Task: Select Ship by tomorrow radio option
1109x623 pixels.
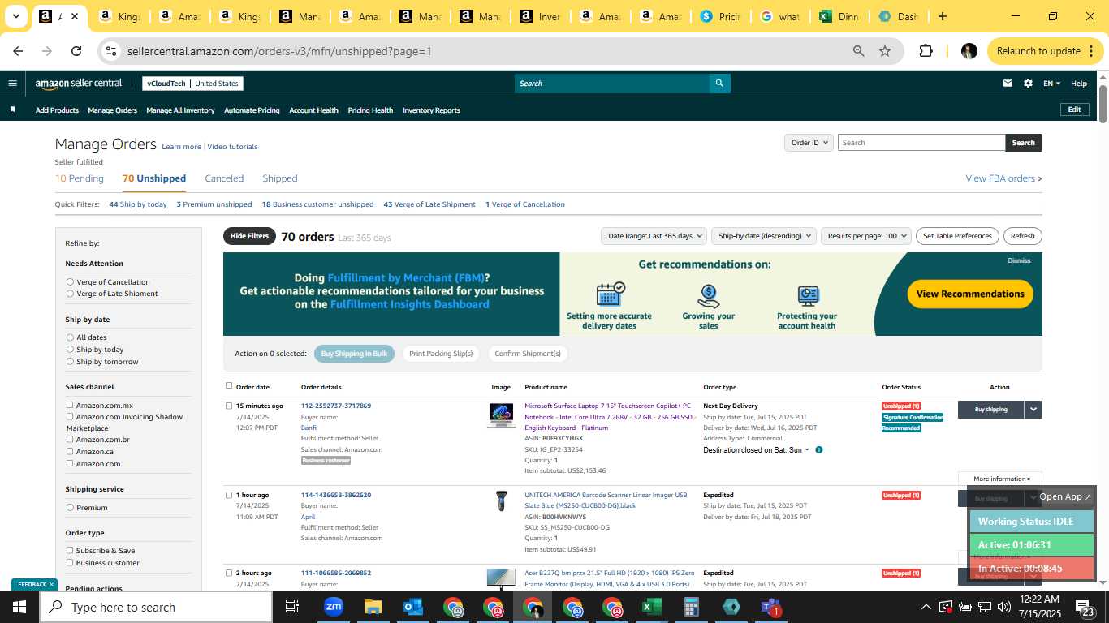Action: click(70, 361)
